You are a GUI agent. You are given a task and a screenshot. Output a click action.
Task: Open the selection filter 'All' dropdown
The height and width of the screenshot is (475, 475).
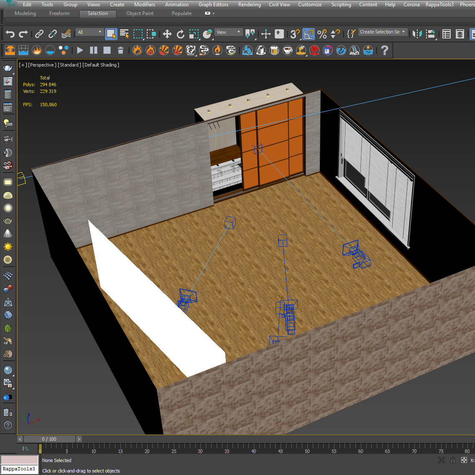[x=89, y=32]
